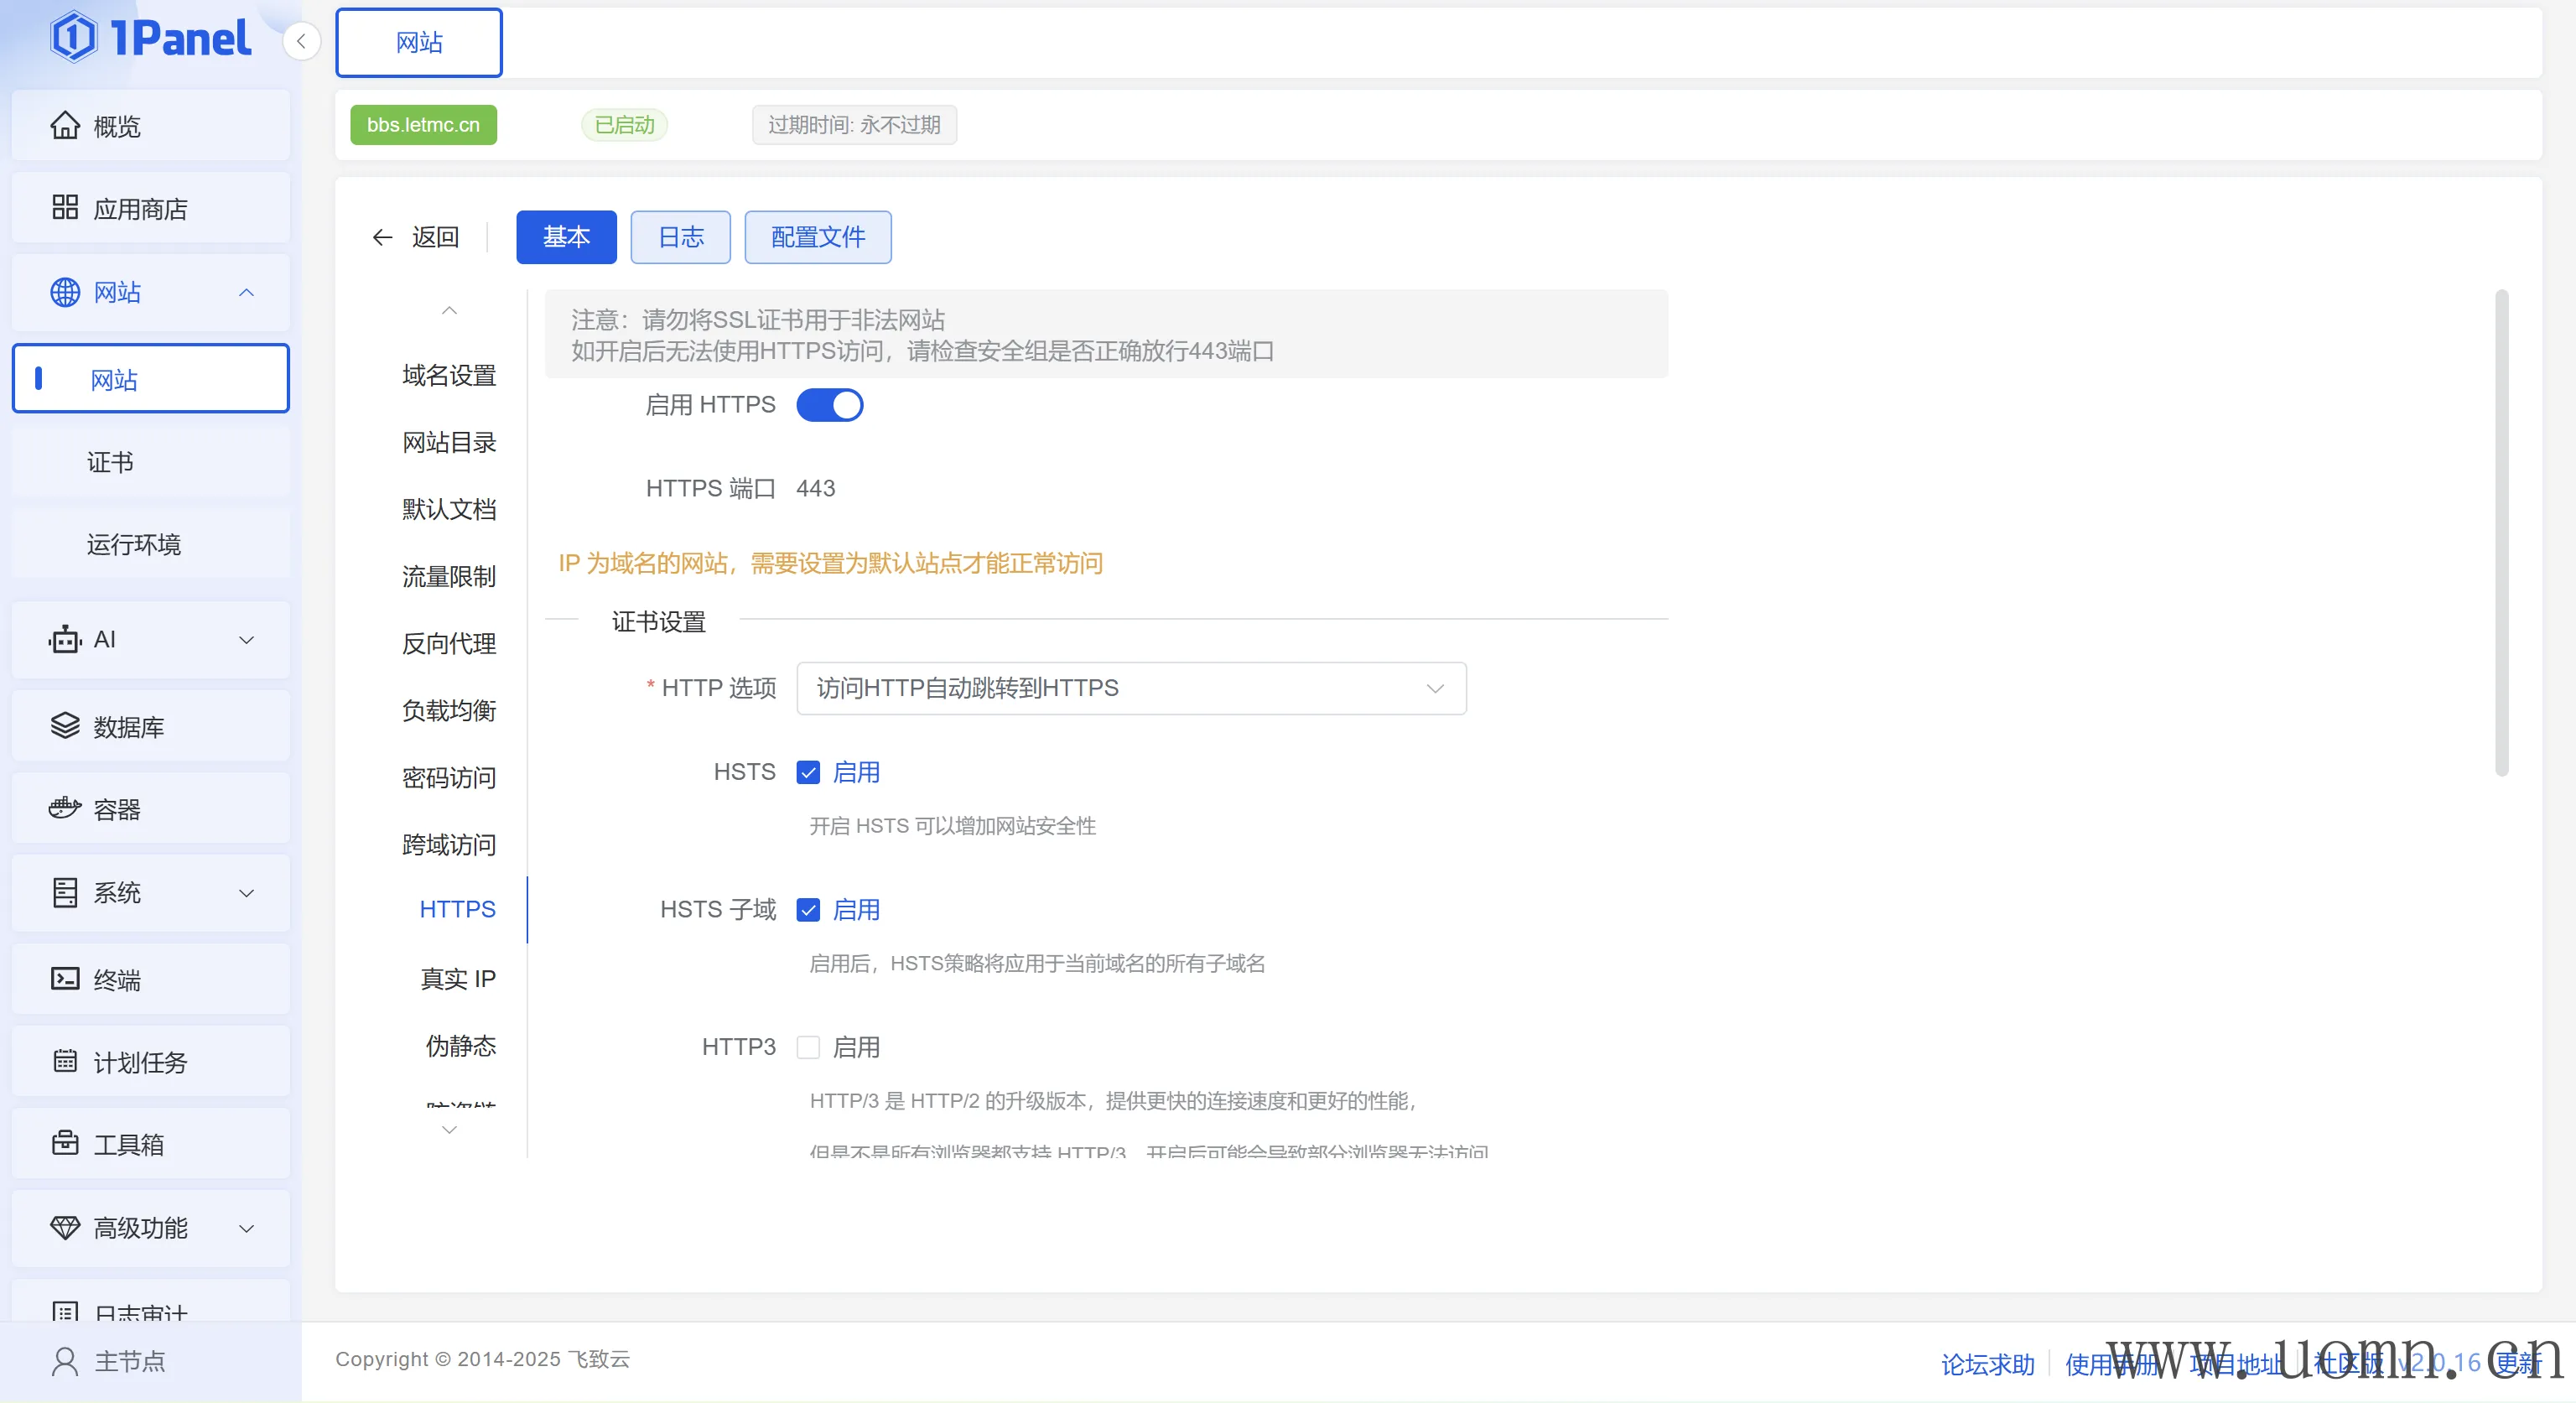Click the terminal icon for 终端
2576x1403 pixels.
(65, 979)
